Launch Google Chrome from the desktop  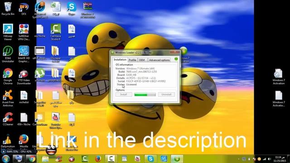8,77
